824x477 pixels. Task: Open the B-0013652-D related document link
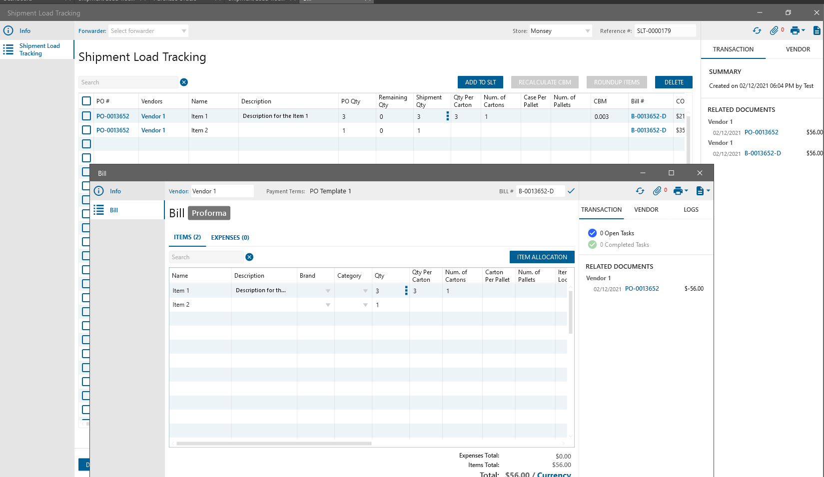pos(762,153)
